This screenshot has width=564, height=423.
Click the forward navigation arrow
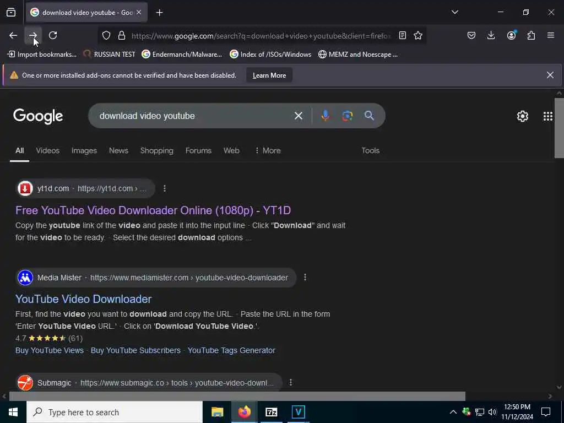tap(33, 35)
